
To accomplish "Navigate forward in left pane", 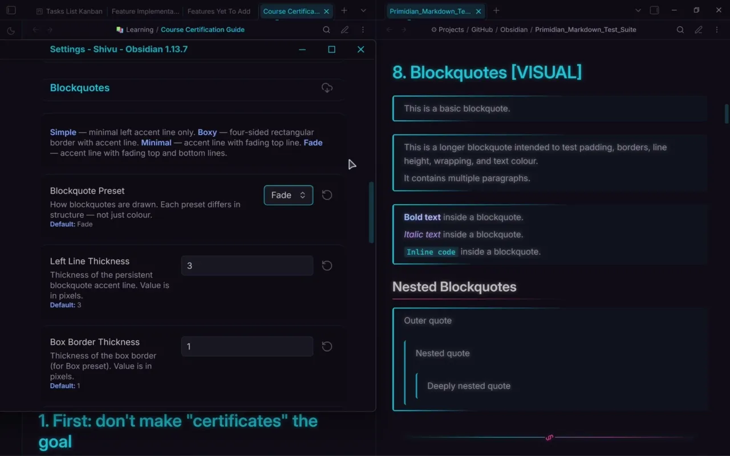I will click(50, 30).
